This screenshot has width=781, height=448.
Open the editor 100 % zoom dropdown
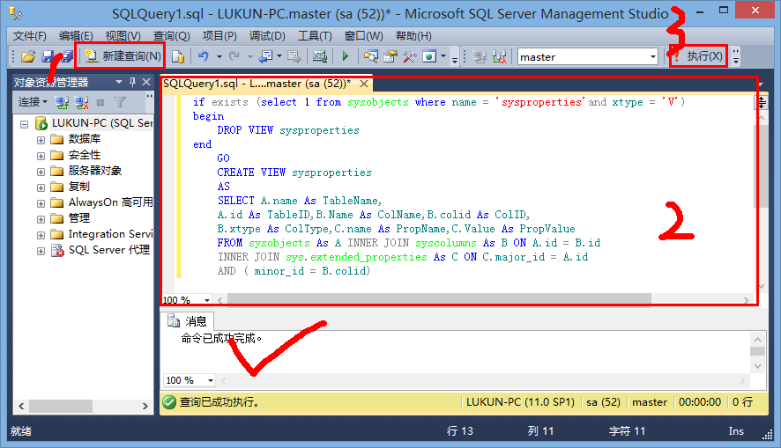[206, 300]
